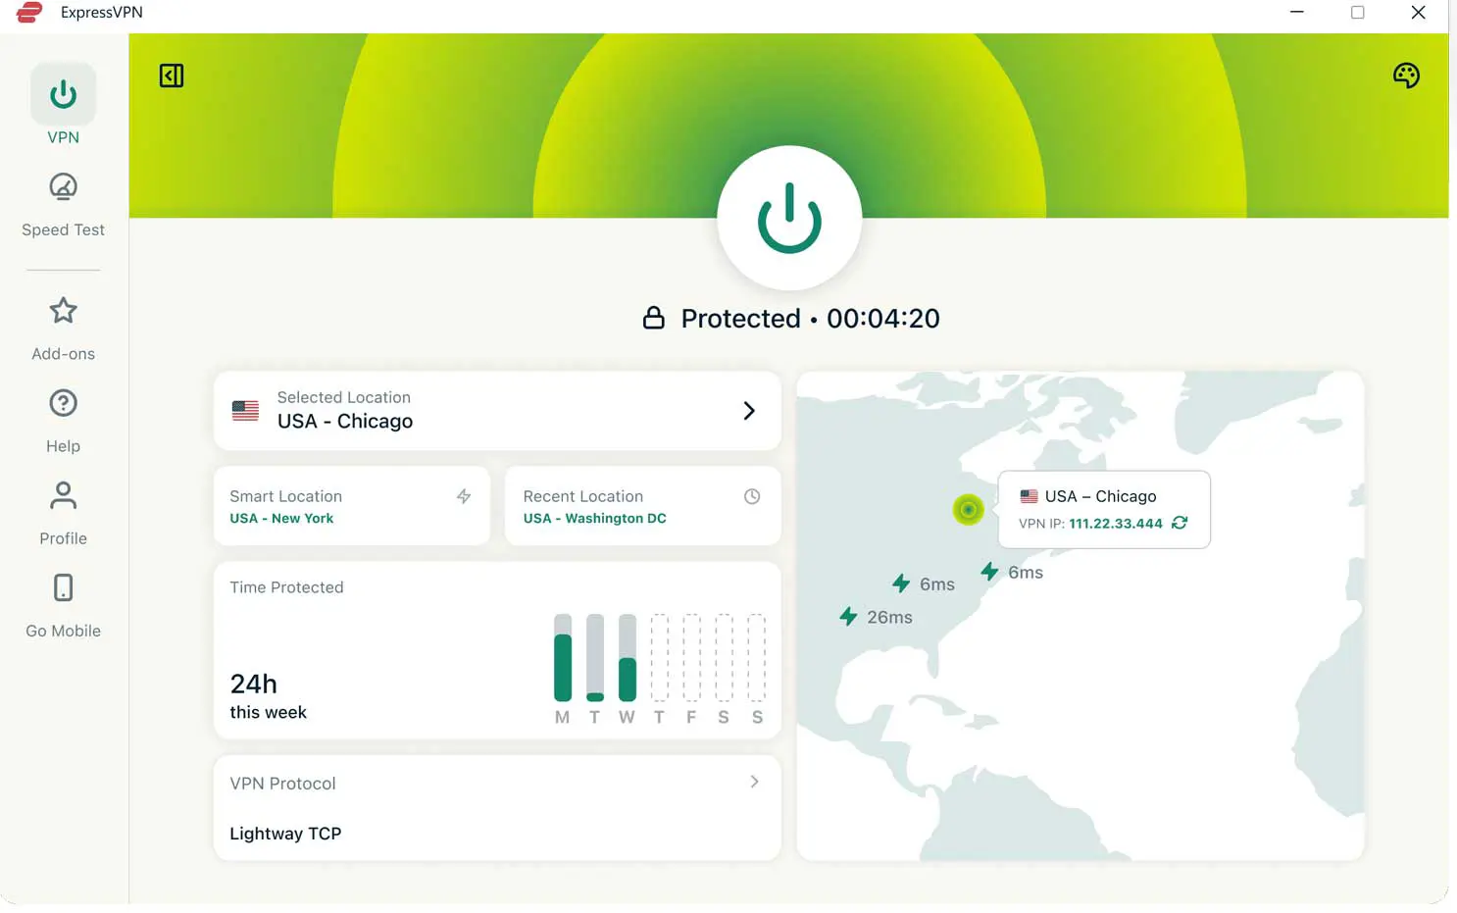Refresh the VPN IP address
1457x913 pixels.
[1180, 523]
